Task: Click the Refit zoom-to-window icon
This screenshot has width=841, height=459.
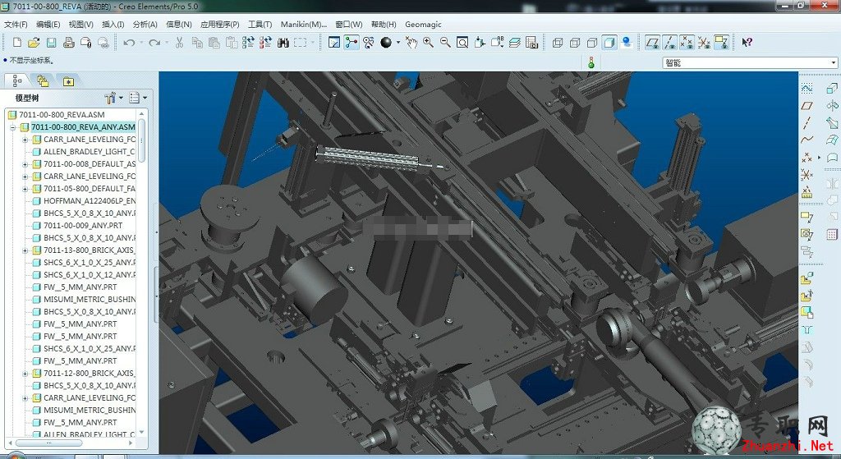Action: [462, 43]
